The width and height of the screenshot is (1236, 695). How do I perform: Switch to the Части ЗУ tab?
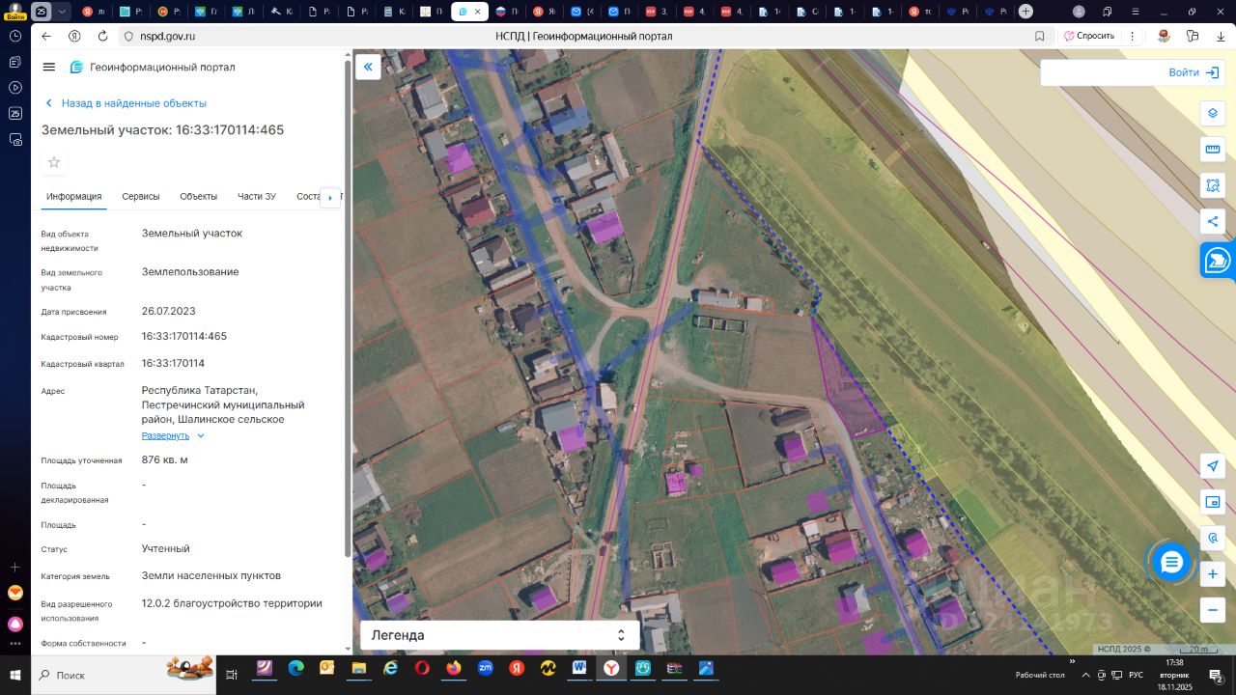click(x=257, y=197)
